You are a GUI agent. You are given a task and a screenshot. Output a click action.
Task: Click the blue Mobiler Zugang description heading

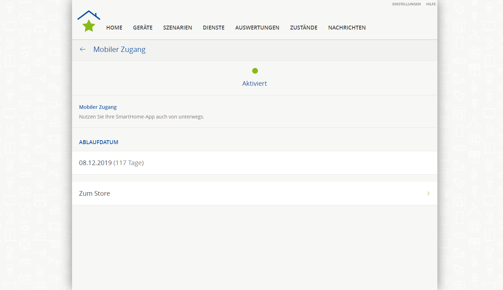98,107
